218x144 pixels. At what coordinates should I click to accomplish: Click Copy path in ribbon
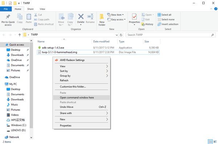pos(42,20)
